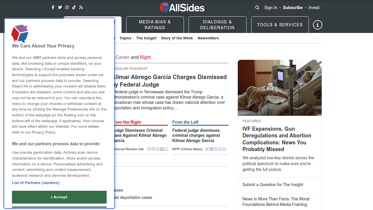
Task: Click National Review bias rating indicator
Action: coord(157,149)
